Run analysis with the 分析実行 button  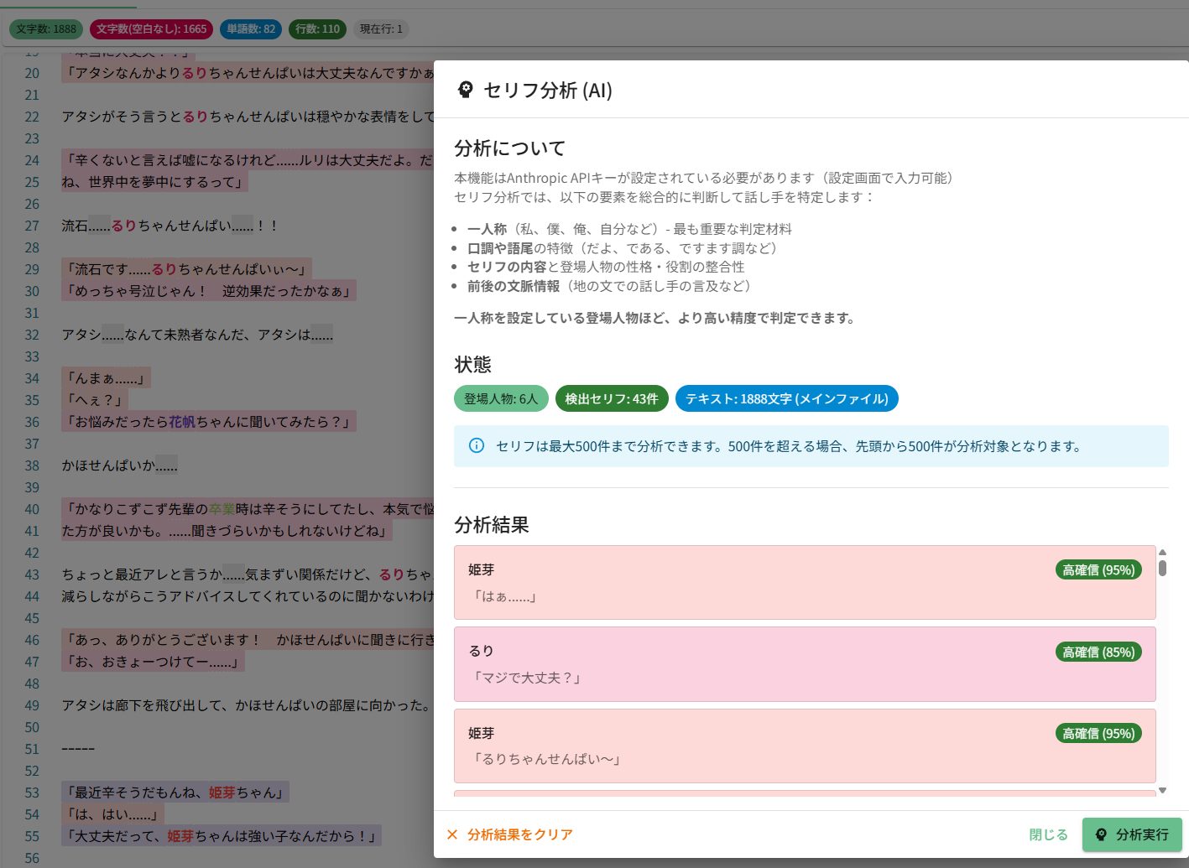coord(1132,834)
